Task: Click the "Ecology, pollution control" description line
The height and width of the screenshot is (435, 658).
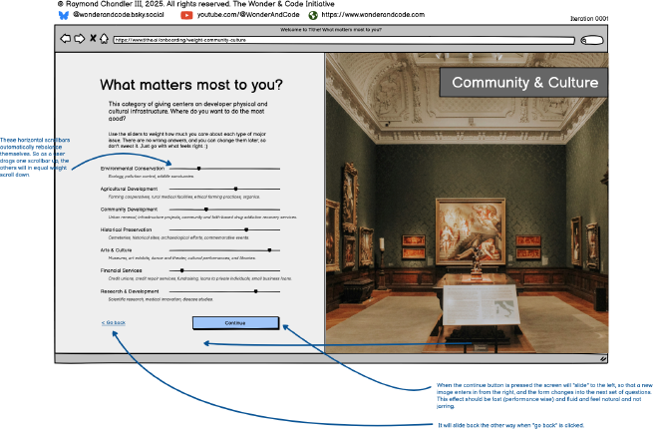Action: 152,177
